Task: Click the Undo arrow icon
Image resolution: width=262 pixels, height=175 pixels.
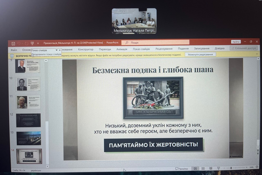Action: click(x=19, y=44)
